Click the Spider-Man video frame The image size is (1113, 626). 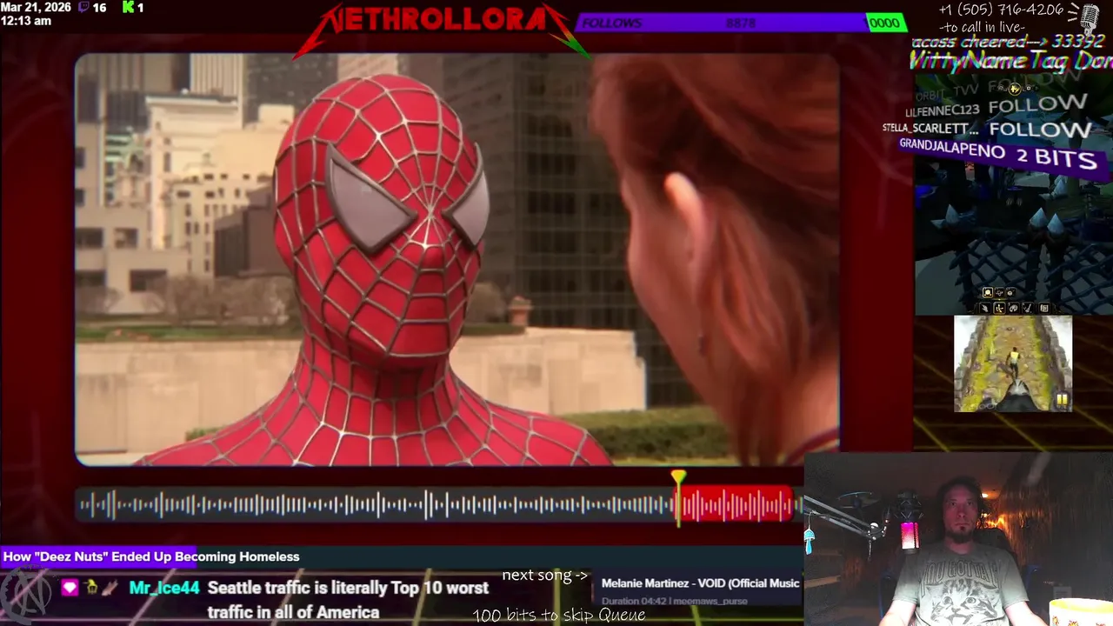point(457,259)
